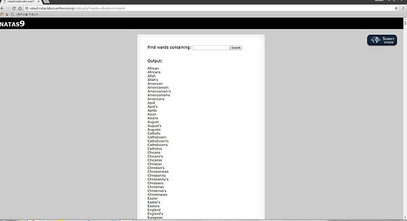The width and height of the screenshot is (407, 221).
Task: Select the word 'Augusts' in output
Action: pos(154,129)
